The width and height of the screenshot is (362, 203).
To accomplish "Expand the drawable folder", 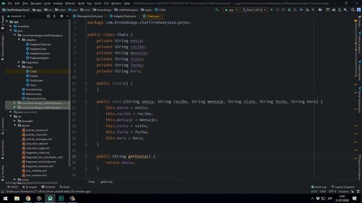I will [15, 121].
